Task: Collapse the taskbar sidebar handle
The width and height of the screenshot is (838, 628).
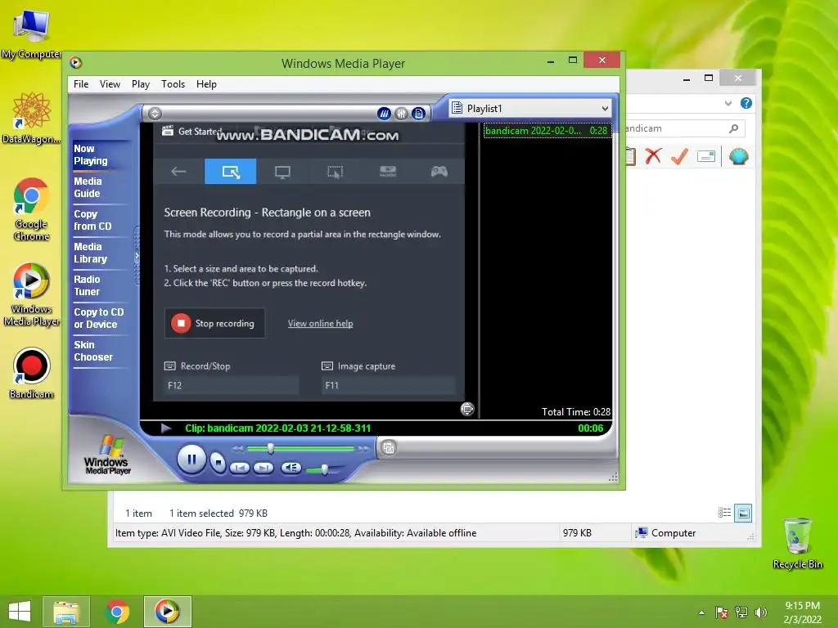Action: [137, 256]
